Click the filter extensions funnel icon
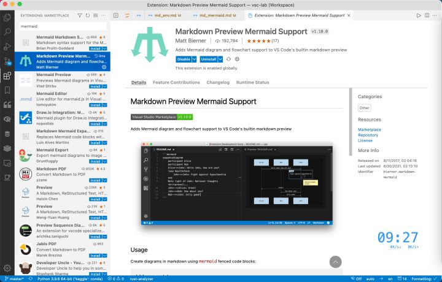The width and height of the screenshot is (442, 282). (80, 15)
